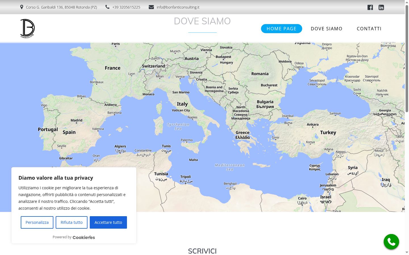This screenshot has height=255, width=409.
Task: Accept cookies with Accettare tutto
Action: click(x=108, y=222)
